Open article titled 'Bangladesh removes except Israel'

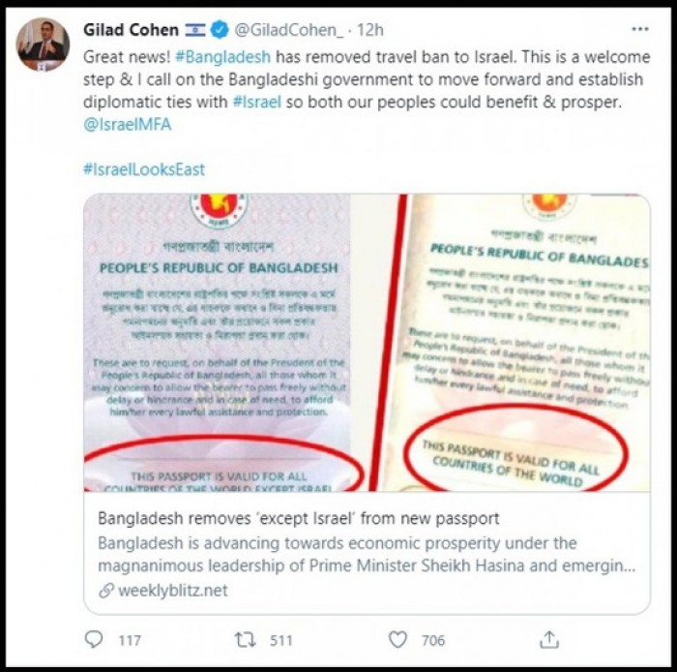click(298, 518)
